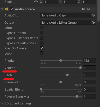Click the Play On Awake label
The image size is (100, 107).
pyautogui.click(x=15, y=48)
